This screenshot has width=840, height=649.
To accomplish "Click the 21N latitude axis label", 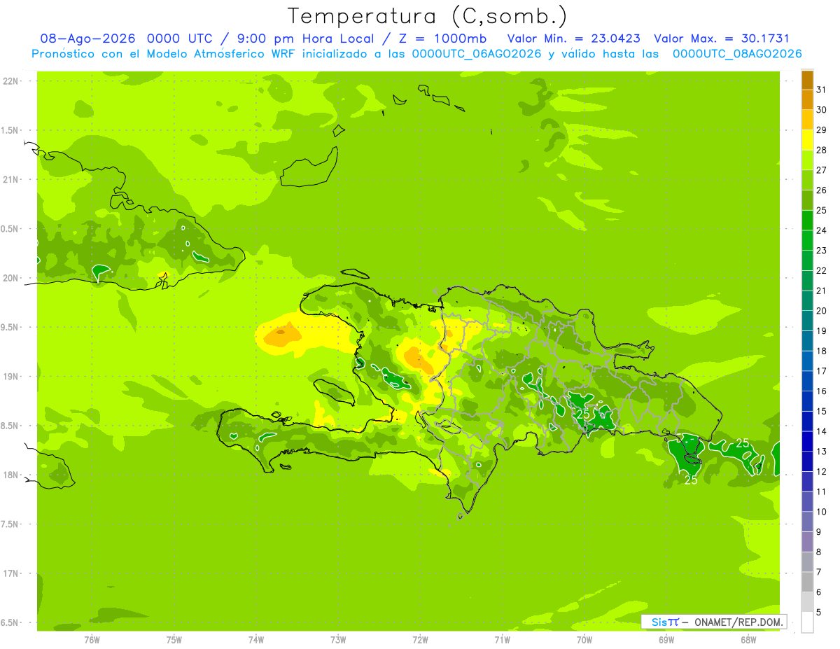I will [x=11, y=179].
